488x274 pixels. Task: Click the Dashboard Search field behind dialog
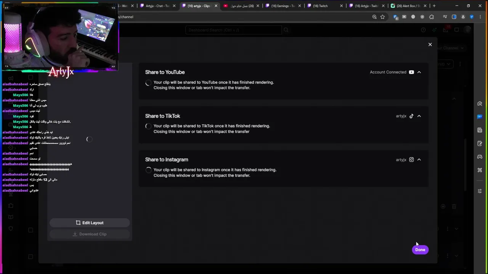coord(233,30)
